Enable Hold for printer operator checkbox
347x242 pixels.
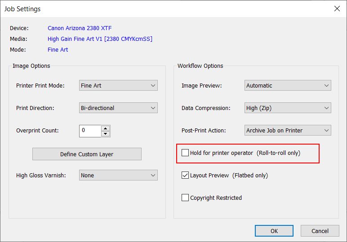point(185,153)
